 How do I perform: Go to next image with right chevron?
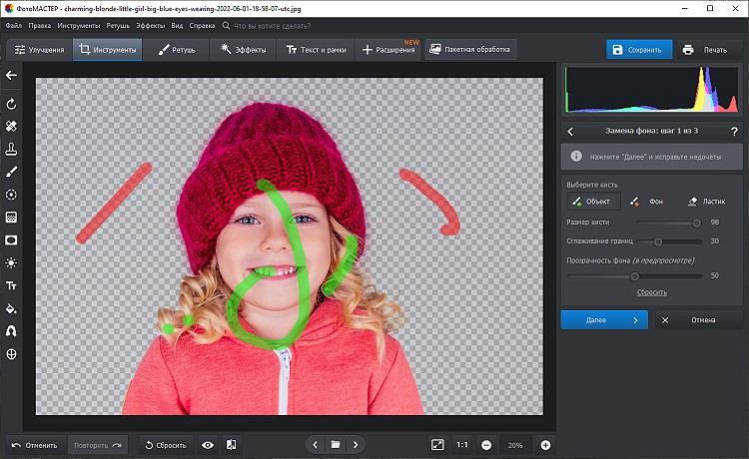[355, 444]
